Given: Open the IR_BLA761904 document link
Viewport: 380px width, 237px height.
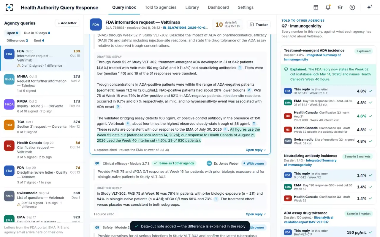Looking at the screenshot, I should 186,28.
